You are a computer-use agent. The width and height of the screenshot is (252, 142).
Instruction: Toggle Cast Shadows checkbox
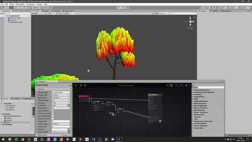[x=52, y=111]
